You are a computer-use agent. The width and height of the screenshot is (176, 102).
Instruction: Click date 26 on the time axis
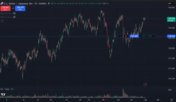(146, 100)
